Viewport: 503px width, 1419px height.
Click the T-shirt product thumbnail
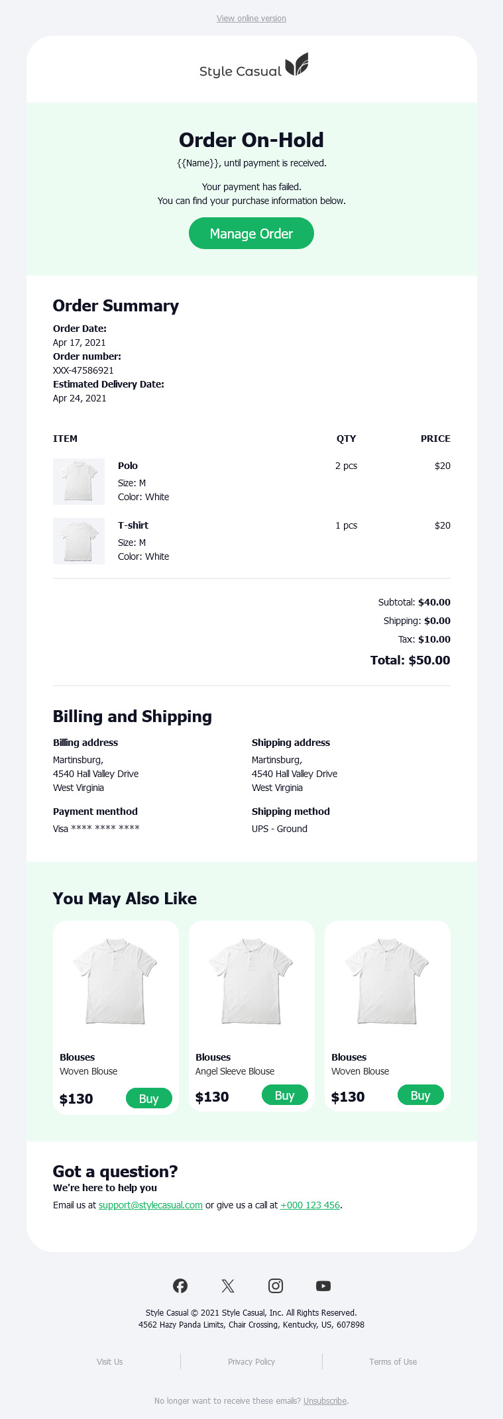click(x=79, y=541)
